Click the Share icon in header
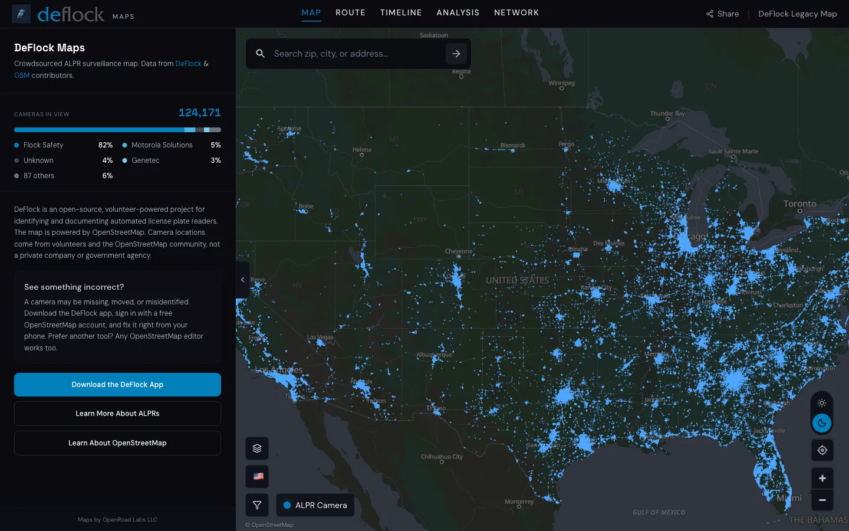The width and height of the screenshot is (849, 531). pyautogui.click(x=710, y=14)
